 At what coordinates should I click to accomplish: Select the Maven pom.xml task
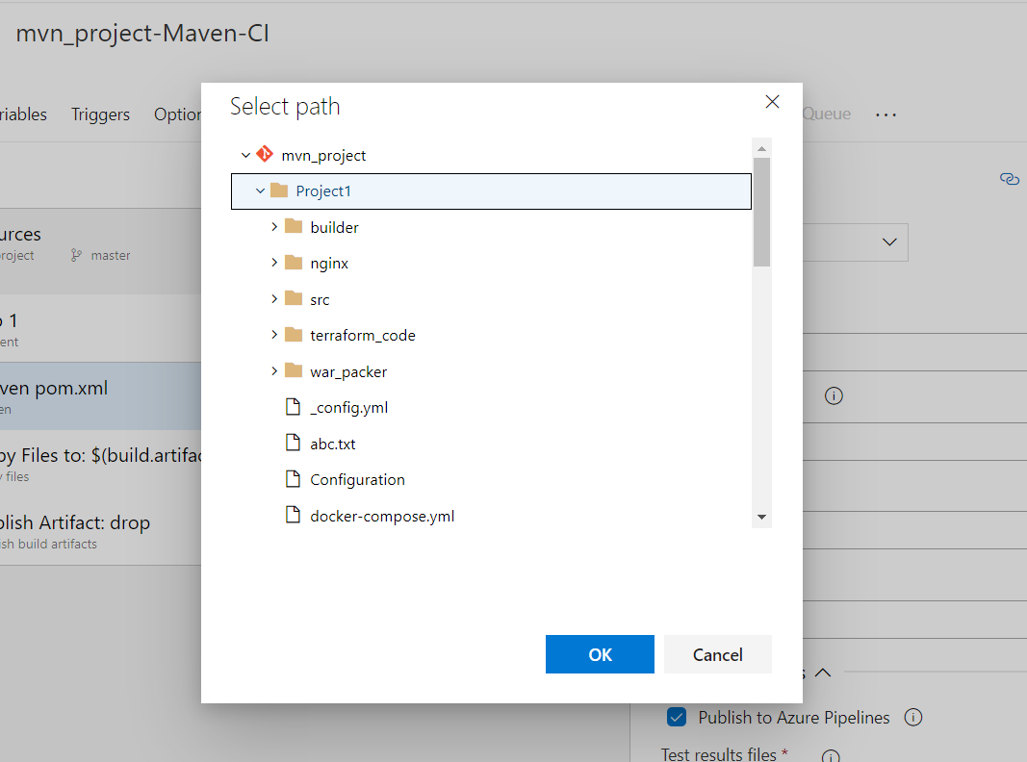click(x=100, y=396)
